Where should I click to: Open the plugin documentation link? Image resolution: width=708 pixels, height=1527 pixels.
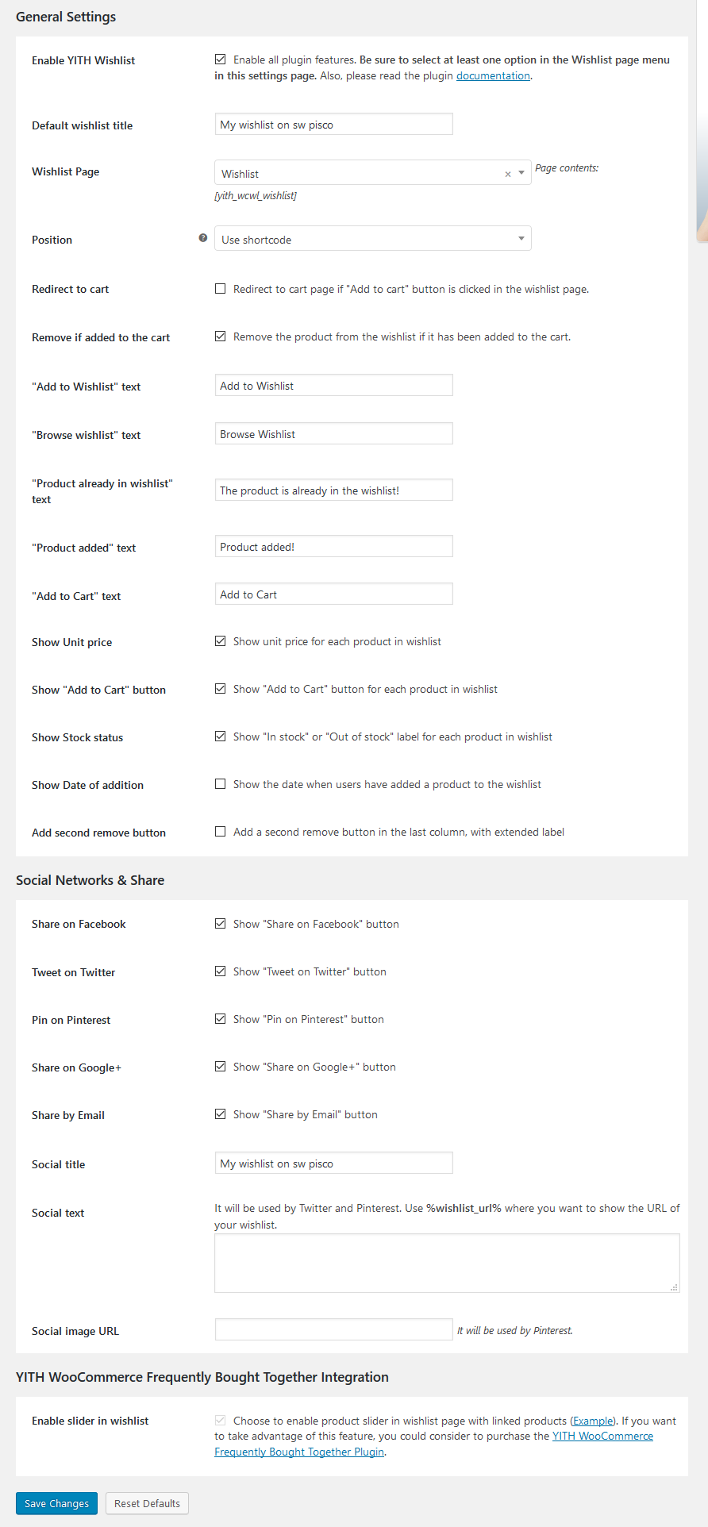click(493, 76)
